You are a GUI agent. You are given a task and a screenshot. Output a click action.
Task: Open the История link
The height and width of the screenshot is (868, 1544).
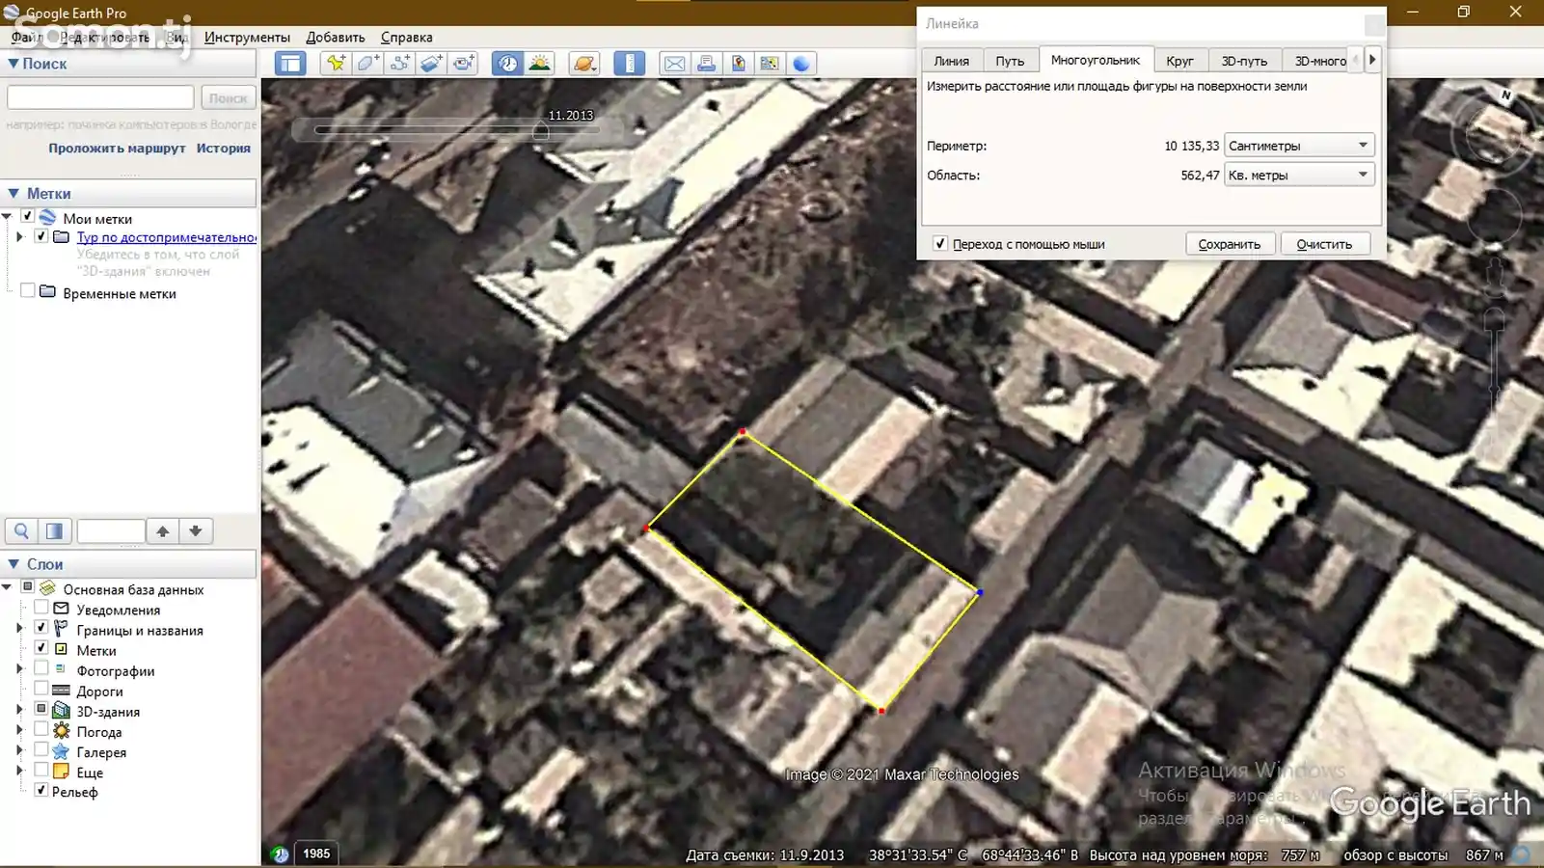click(x=223, y=148)
